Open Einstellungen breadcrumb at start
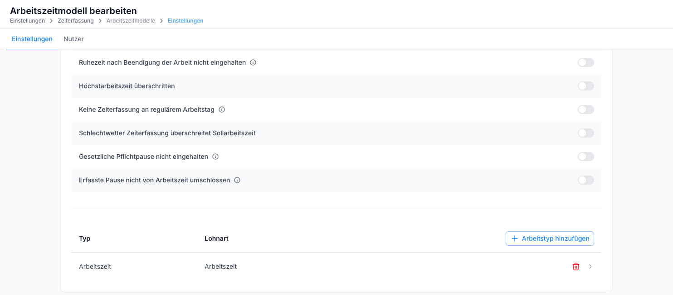This screenshot has width=673, height=295. pos(27,21)
